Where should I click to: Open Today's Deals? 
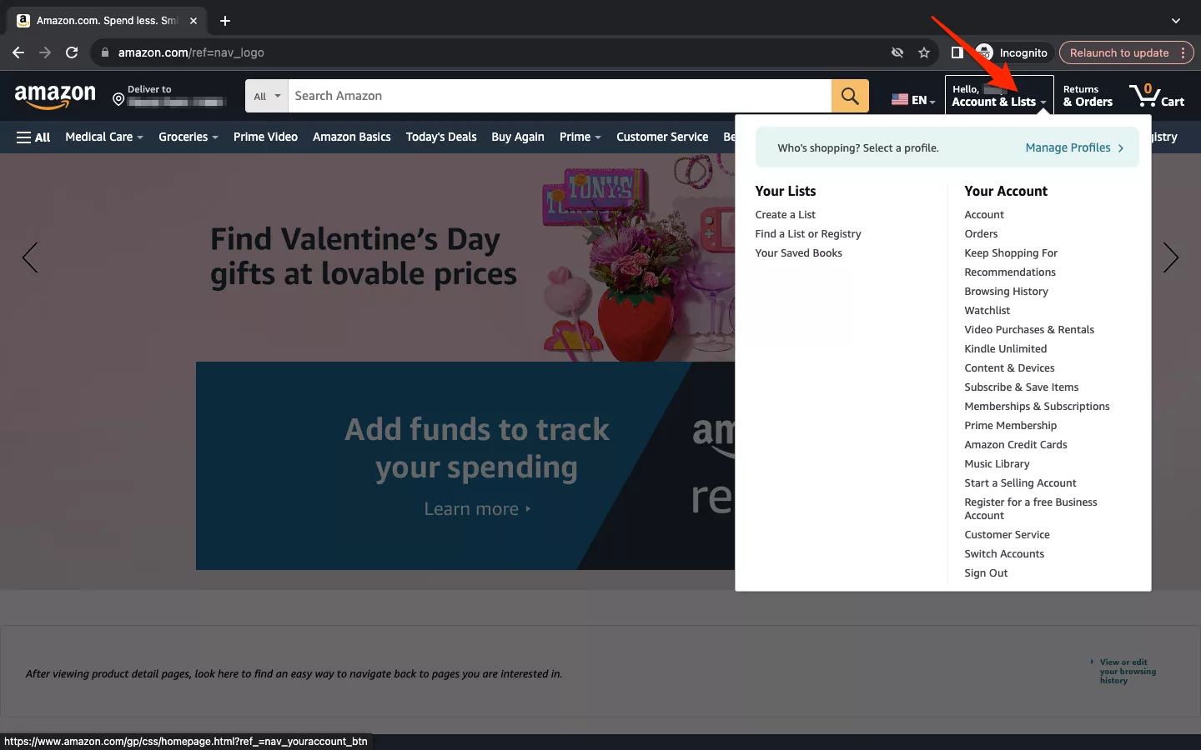pyautogui.click(x=441, y=137)
